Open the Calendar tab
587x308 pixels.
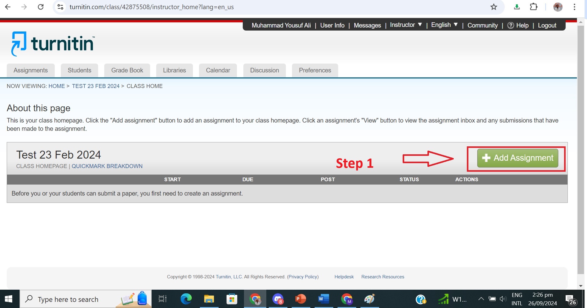[218, 70]
